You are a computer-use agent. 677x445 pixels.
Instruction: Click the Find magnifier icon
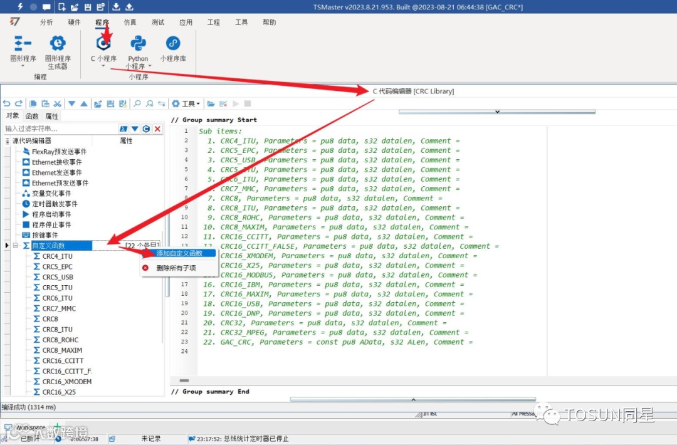tap(137, 103)
